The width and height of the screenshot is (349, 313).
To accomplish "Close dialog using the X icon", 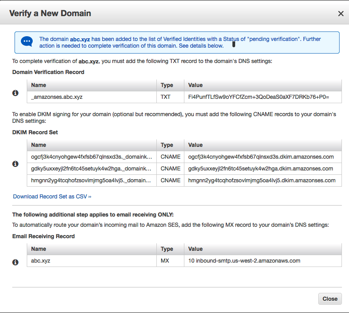I will click(x=341, y=14).
